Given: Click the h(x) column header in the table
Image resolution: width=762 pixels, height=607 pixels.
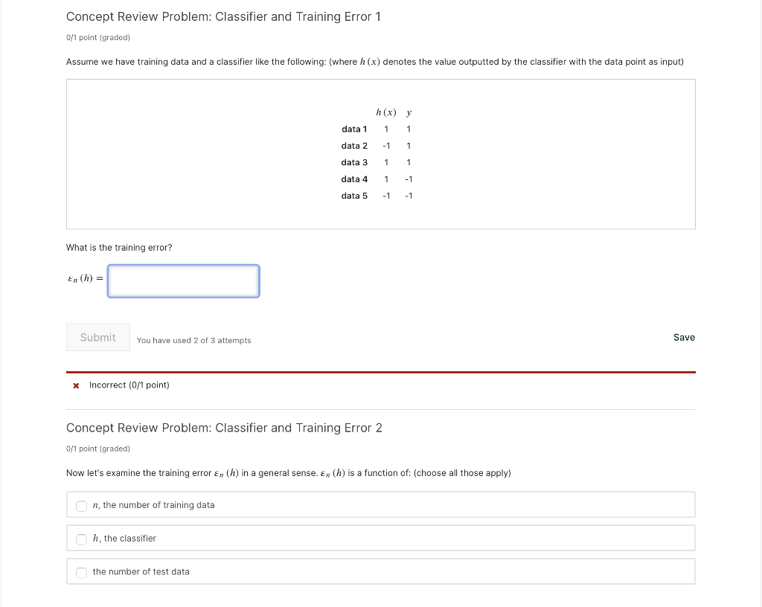Looking at the screenshot, I should 385,112.
